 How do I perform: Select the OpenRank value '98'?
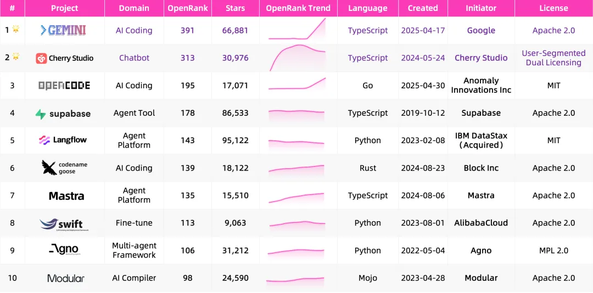[188, 278]
